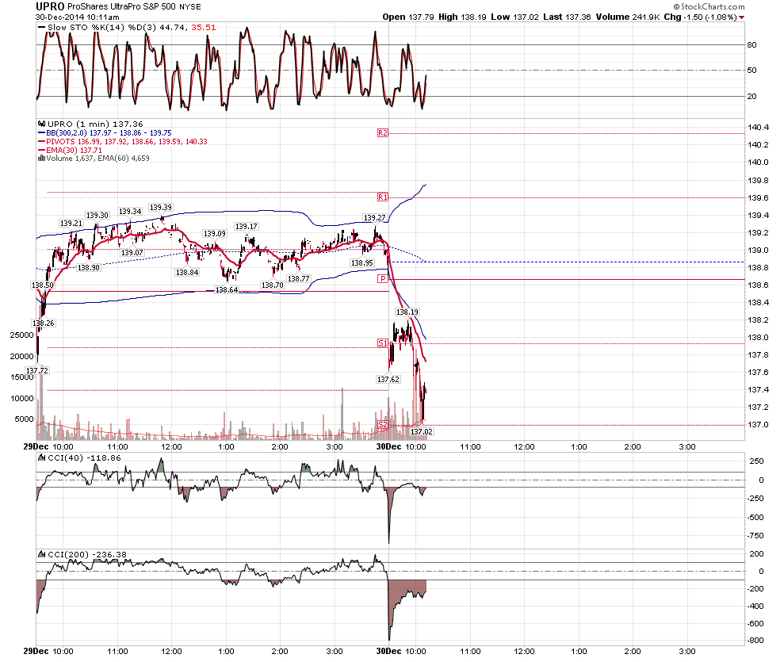Click the -800 label on the CCI(200) axis
The image size is (784, 662).
(x=755, y=640)
